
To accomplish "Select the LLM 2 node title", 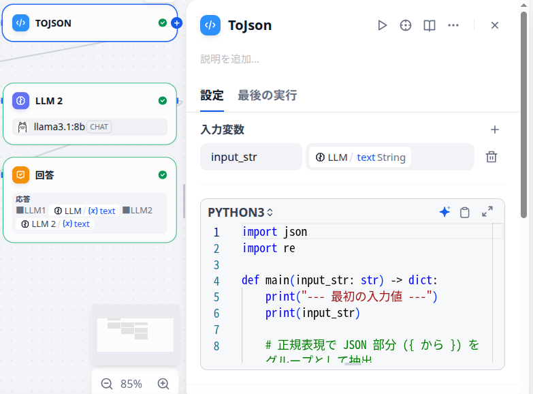I will point(49,101).
